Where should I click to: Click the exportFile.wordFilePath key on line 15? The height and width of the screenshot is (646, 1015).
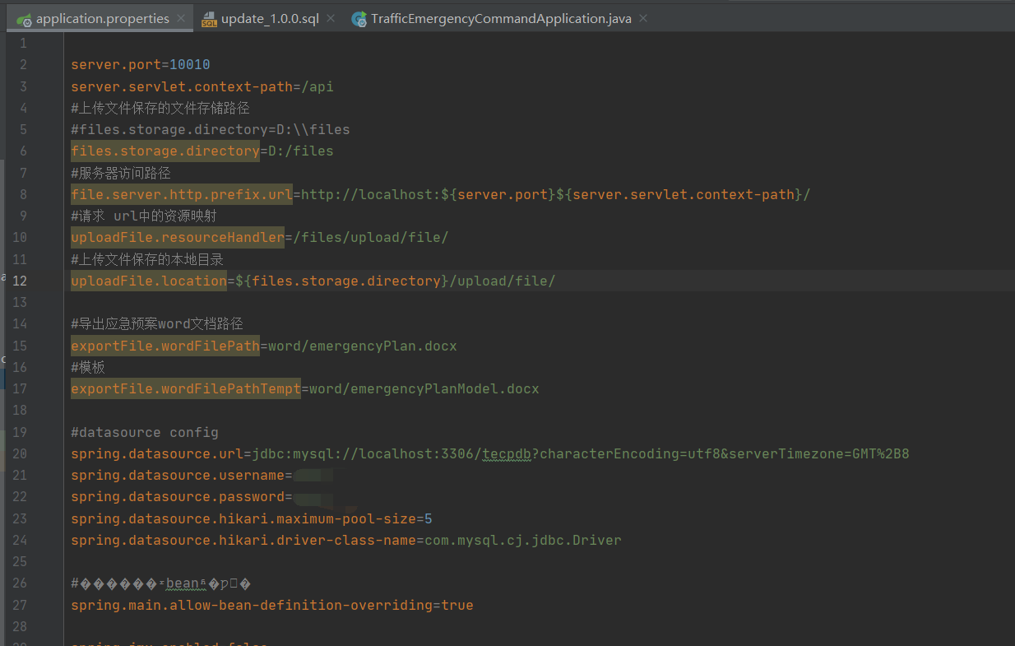(165, 346)
